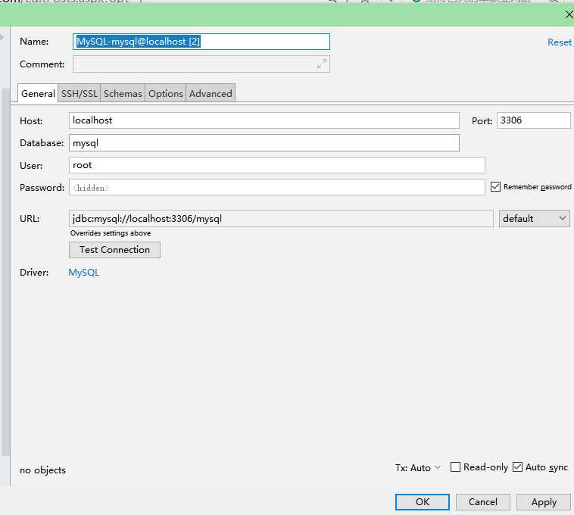Image resolution: width=574 pixels, height=515 pixels.
Task: Click inside the Comment field
Action: point(201,64)
